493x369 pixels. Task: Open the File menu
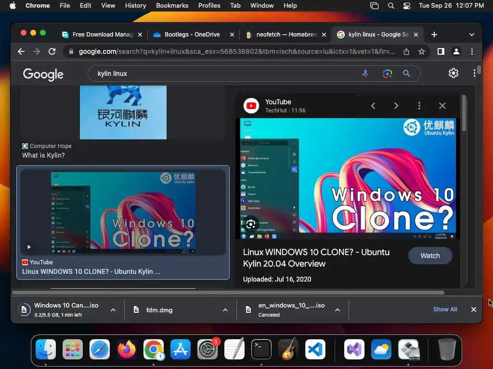(65, 5)
